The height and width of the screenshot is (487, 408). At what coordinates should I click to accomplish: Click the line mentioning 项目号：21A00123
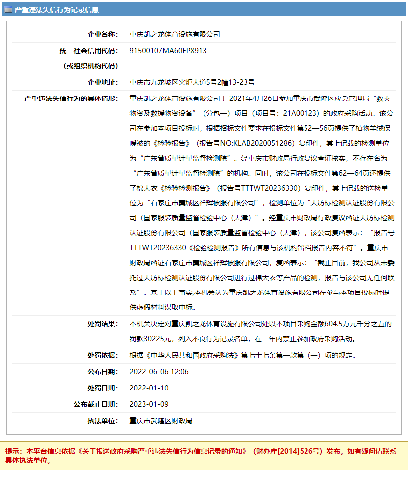click(x=261, y=114)
